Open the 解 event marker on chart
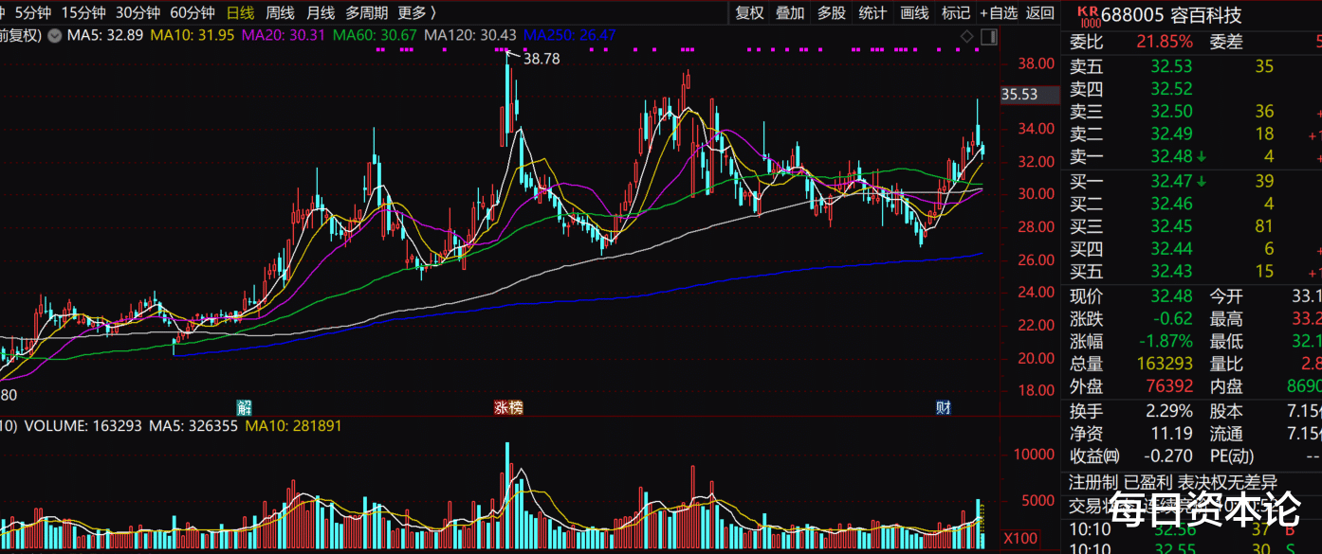 [x=244, y=408]
